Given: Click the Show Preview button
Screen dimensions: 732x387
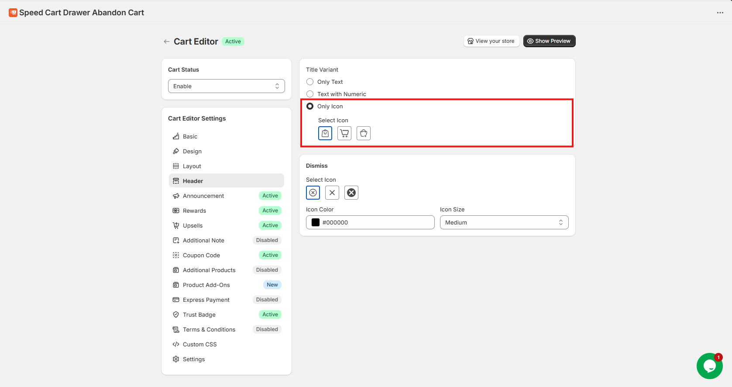Looking at the screenshot, I should 549,41.
